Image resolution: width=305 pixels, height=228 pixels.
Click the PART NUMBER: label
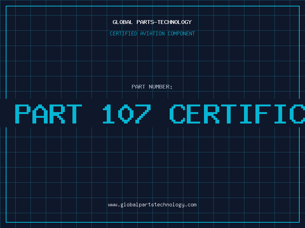click(152, 87)
